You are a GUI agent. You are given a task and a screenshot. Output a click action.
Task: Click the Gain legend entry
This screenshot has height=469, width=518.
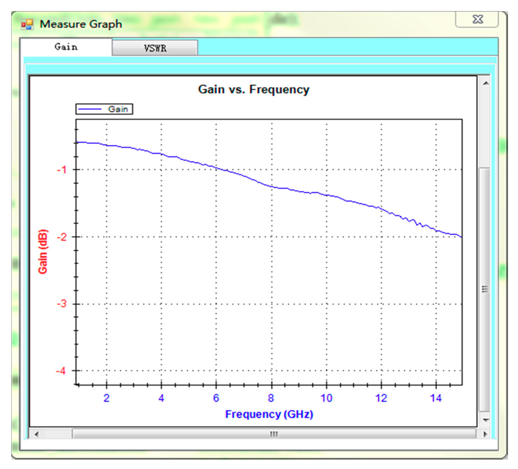pos(104,109)
